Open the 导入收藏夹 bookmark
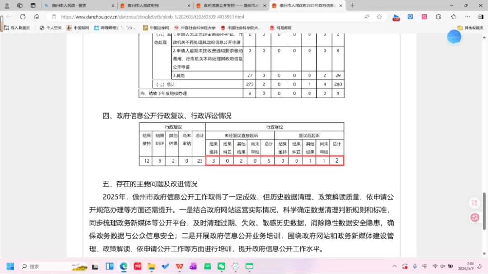Screen dimensions: 488x274 (17, 28)
